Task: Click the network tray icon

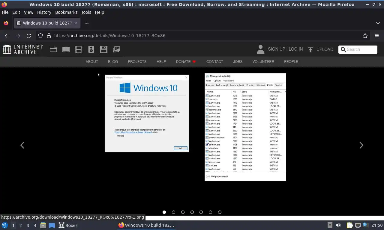Action: point(358,225)
